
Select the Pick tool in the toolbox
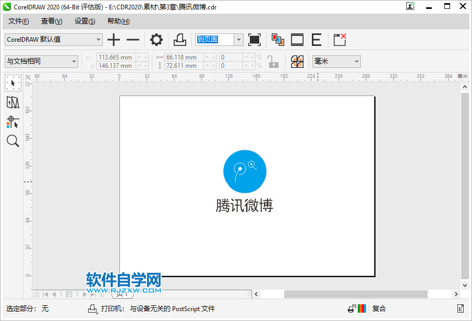pos(13,83)
